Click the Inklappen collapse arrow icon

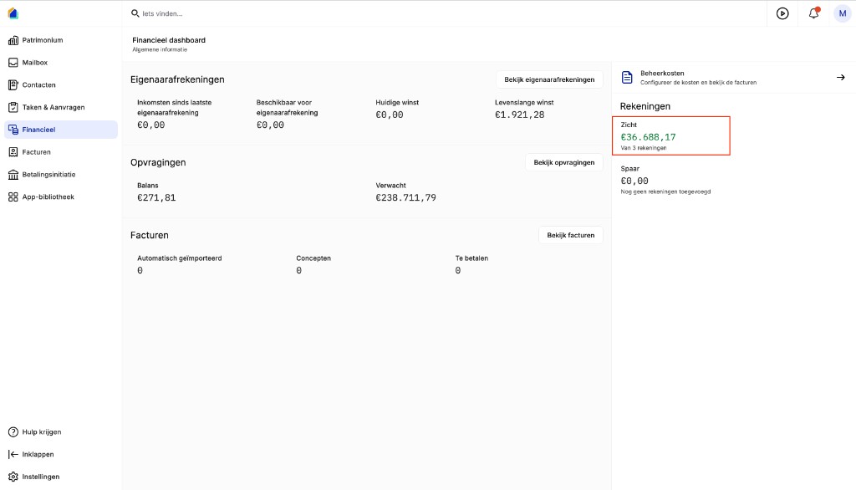pyautogui.click(x=13, y=455)
